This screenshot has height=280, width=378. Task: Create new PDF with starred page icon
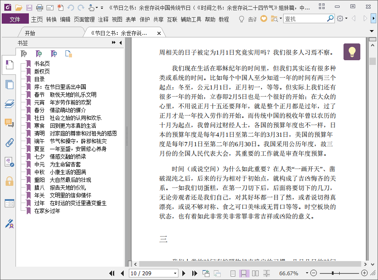(60, 8)
